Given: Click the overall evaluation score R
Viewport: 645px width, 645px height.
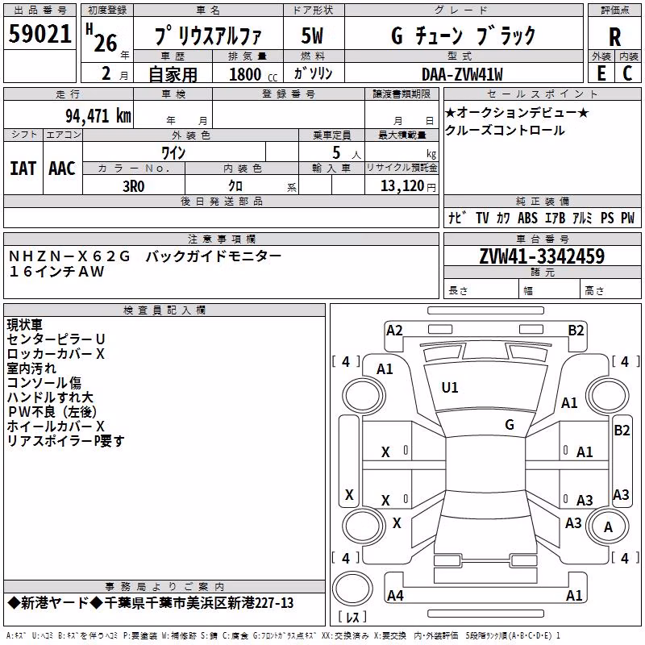Looking at the screenshot, I should point(614,37).
